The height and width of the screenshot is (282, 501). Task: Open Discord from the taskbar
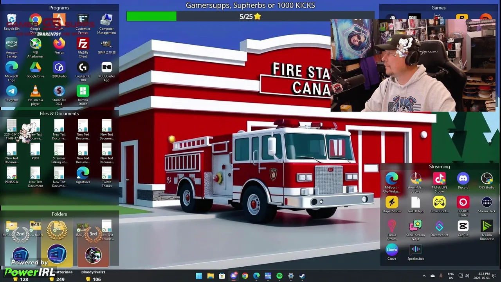(234, 276)
